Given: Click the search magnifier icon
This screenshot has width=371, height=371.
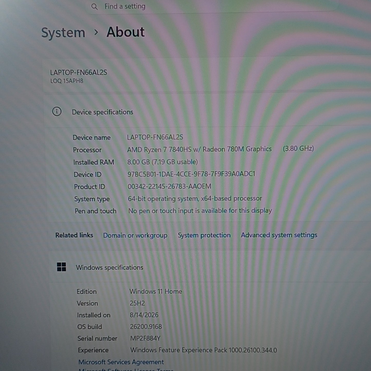Looking at the screenshot, I should (94, 7).
